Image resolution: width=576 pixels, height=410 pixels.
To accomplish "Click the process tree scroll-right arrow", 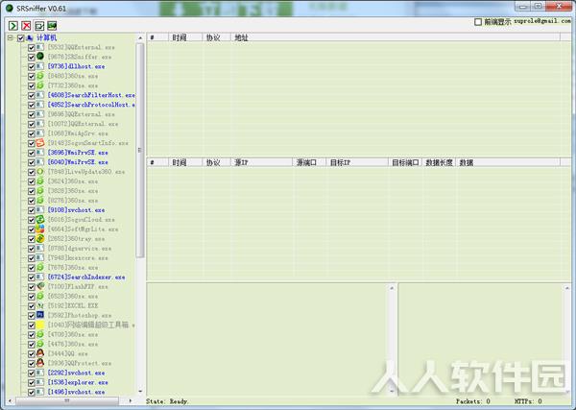I will tap(131, 400).
